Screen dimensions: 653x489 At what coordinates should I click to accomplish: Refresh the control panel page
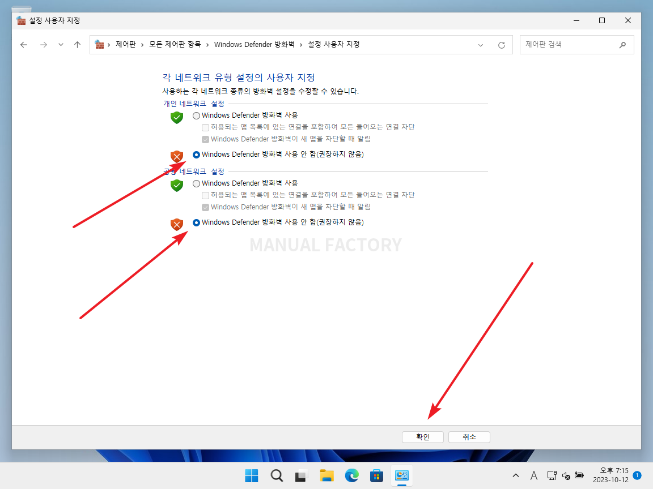click(x=502, y=45)
